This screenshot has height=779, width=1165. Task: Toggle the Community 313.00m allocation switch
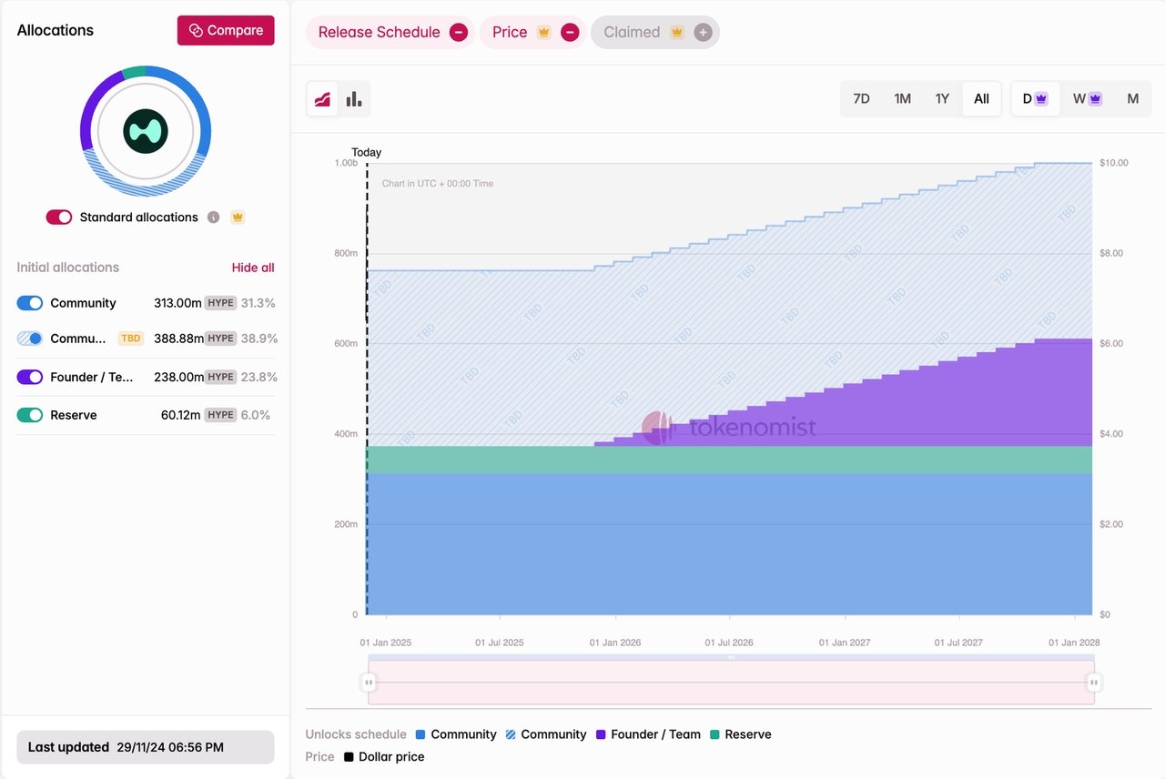coord(30,303)
